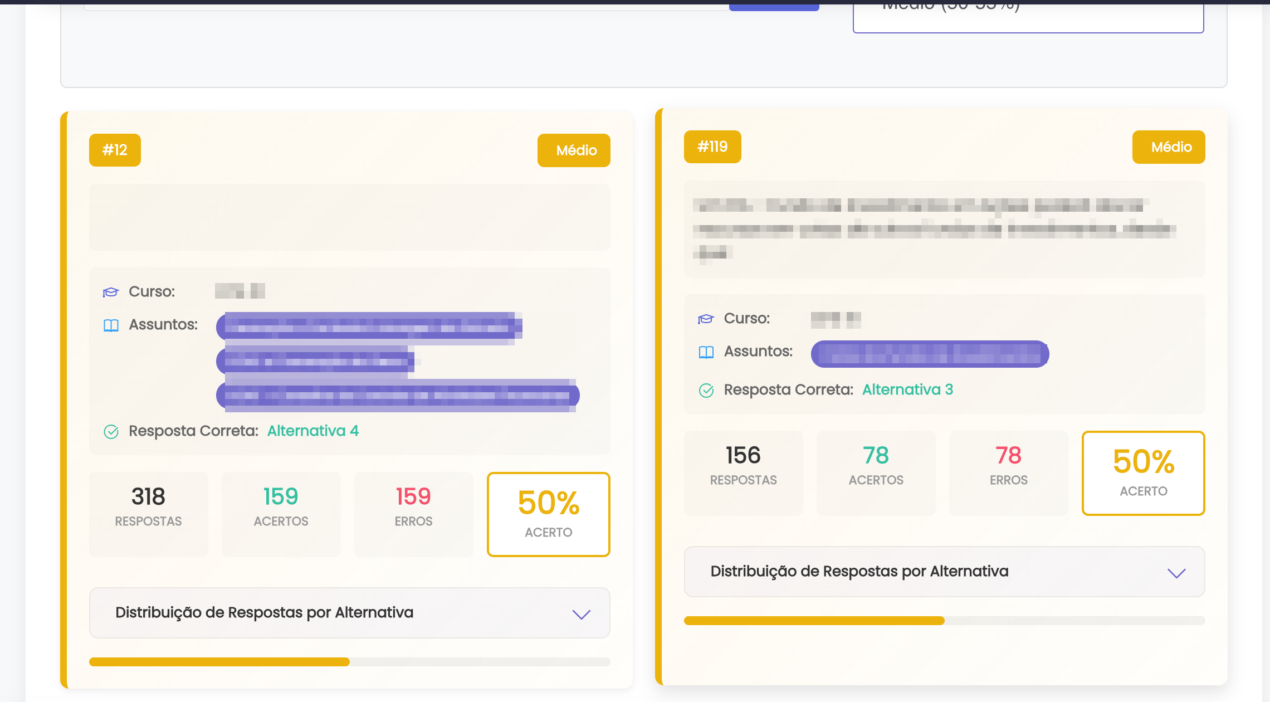Screen dimensions: 1270x702
Task: Click Alternativa 4 correct answer link
Action: coord(312,431)
